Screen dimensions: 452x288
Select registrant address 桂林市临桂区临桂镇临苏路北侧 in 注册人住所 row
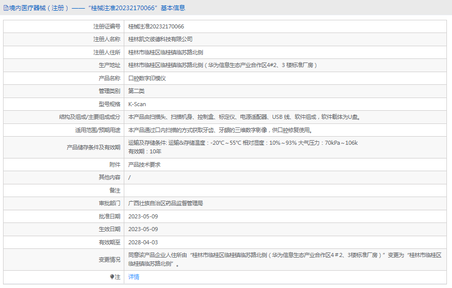pos(166,52)
